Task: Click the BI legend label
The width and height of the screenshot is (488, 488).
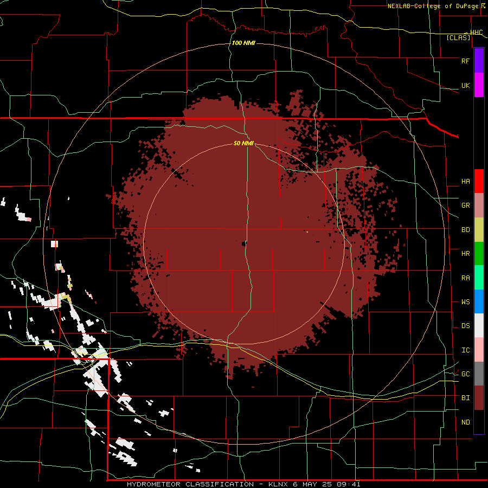Action: [x=465, y=398]
